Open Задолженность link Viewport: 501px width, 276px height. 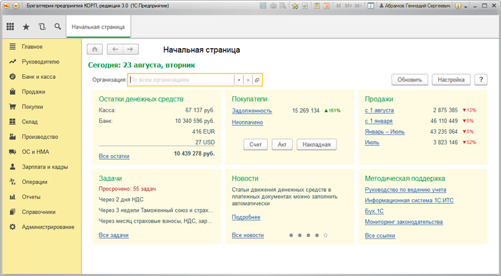click(252, 111)
